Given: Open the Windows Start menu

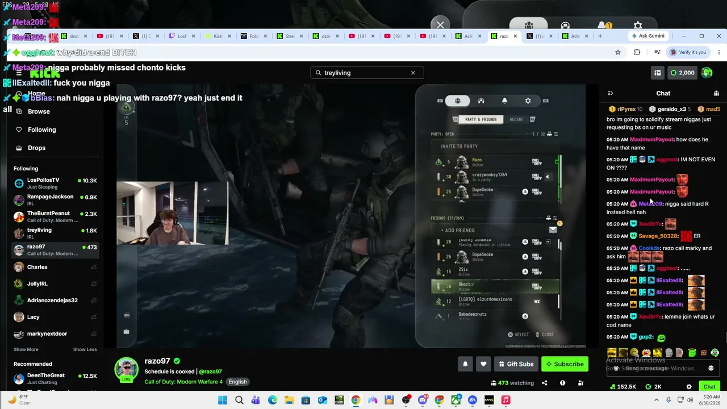Looking at the screenshot, I should [x=222, y=400].
